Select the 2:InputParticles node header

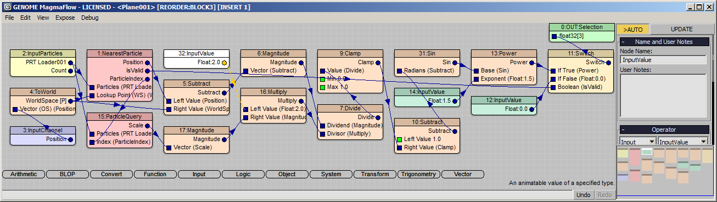tap(43, 54)
